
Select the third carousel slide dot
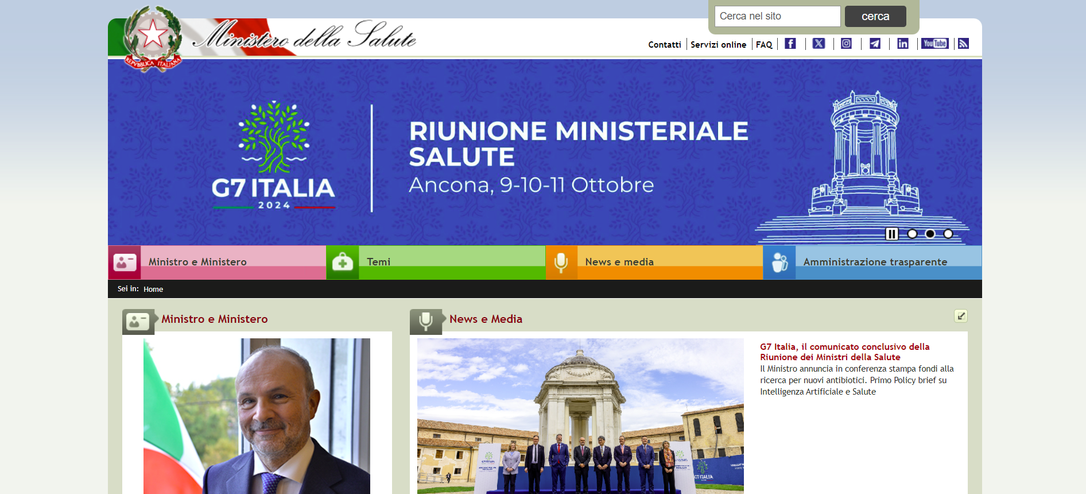(x=948, y=234)
